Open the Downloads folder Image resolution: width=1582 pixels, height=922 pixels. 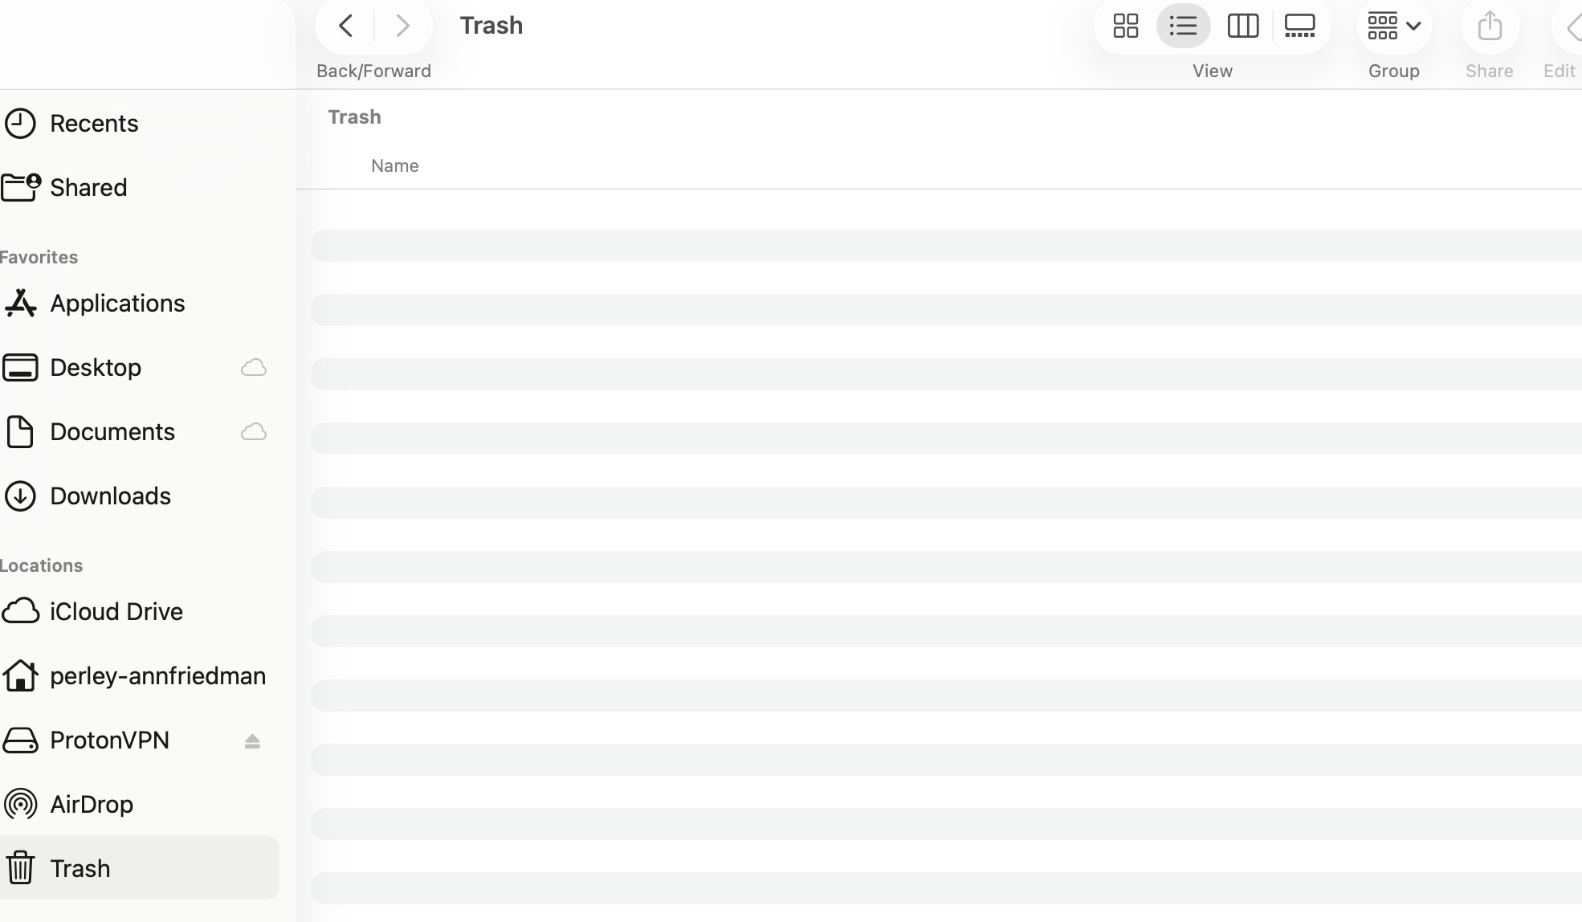point(110,496)
